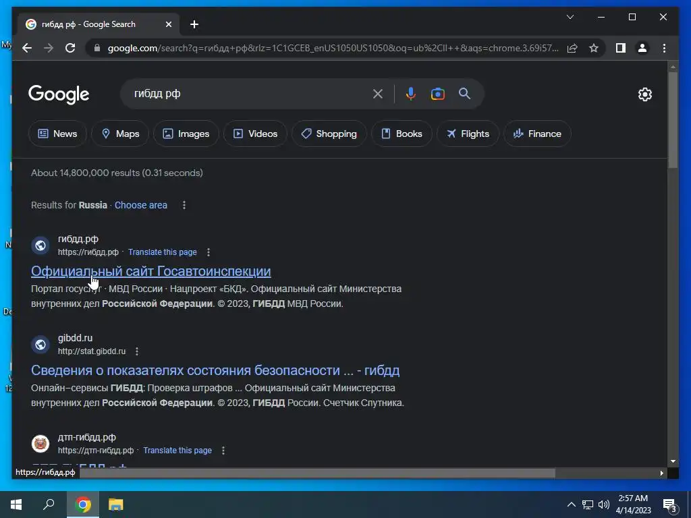Image resolution: width=691 pixels, height=518 pixels.
Task: Click the padlock site info icon
Action: (x=97, y=48)
